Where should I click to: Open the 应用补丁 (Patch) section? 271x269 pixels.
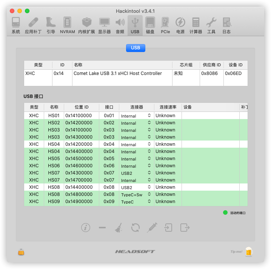coord(33,25)
